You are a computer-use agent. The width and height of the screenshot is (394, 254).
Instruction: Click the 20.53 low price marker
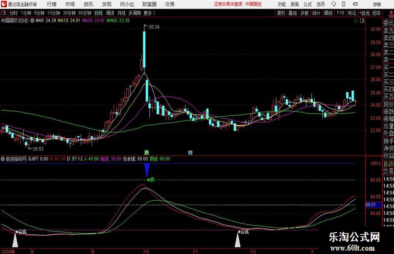(x=38, y=149)
